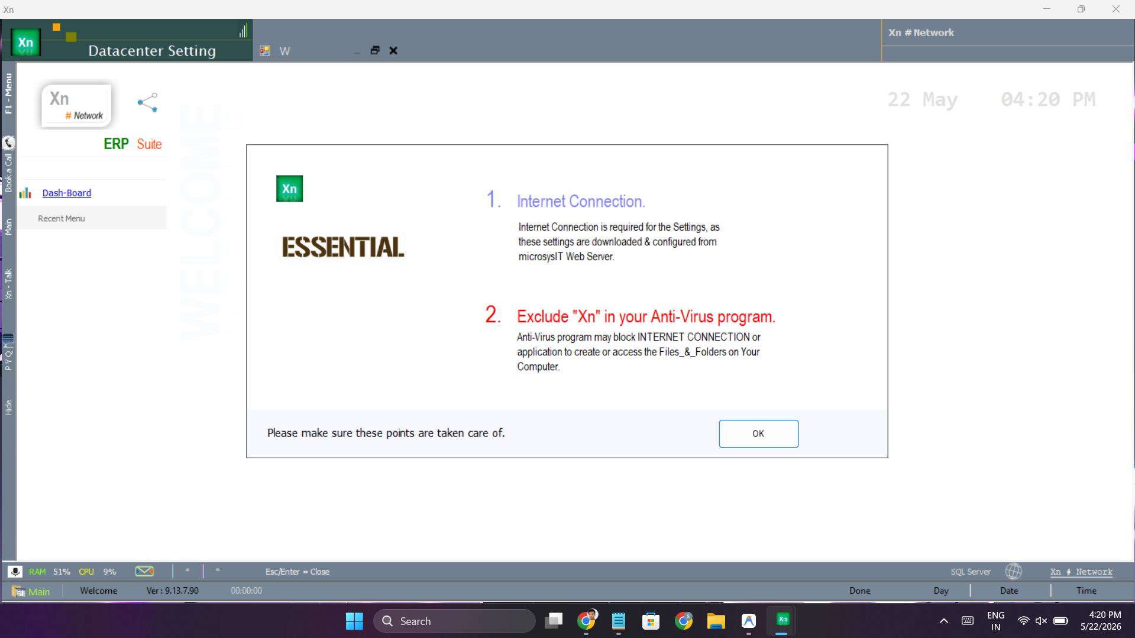Click the Xn #Network header panel label

[921, 33]
